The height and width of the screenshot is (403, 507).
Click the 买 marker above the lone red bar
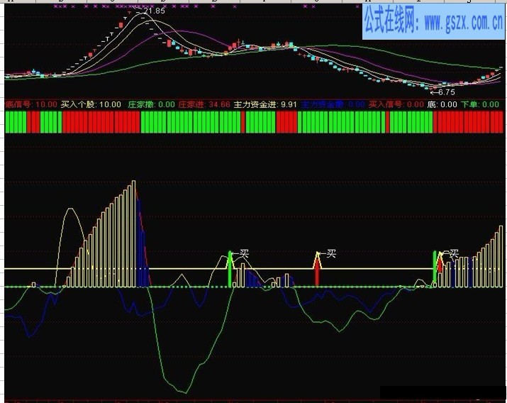click(x=330, y=253)
